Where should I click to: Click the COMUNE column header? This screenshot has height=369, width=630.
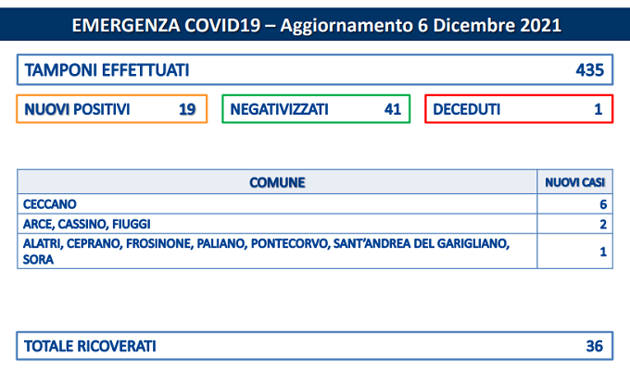(x=277, y=182)
